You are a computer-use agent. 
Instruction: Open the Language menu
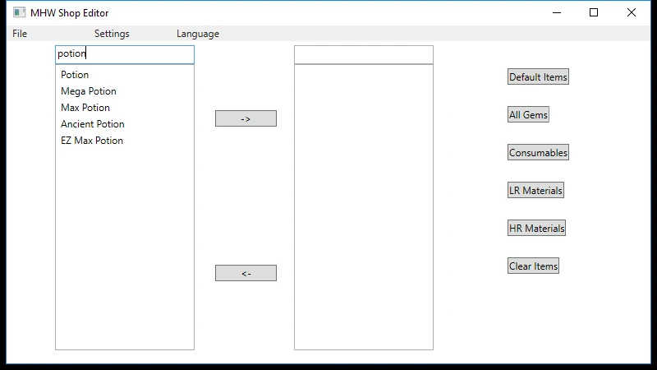pos(198,34)
